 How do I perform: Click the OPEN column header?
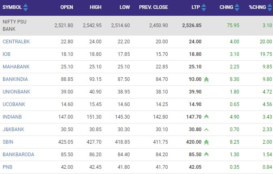(67, 7)
